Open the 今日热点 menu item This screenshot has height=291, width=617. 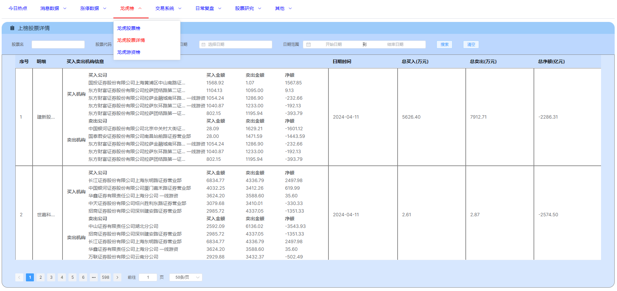(x=18, y=8)
